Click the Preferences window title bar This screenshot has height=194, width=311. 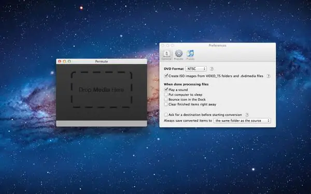[217, 46]
